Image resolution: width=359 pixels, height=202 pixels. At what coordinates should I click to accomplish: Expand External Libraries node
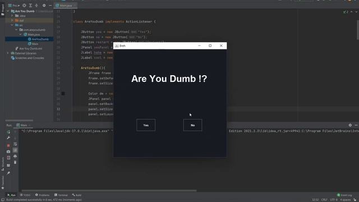[x=8, y=53]
